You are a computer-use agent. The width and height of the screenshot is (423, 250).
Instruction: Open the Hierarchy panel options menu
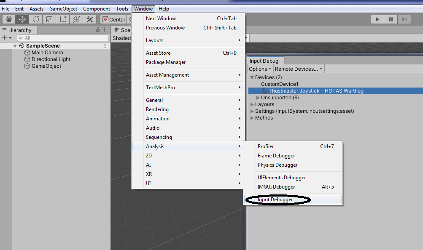[x=105, y=30]
